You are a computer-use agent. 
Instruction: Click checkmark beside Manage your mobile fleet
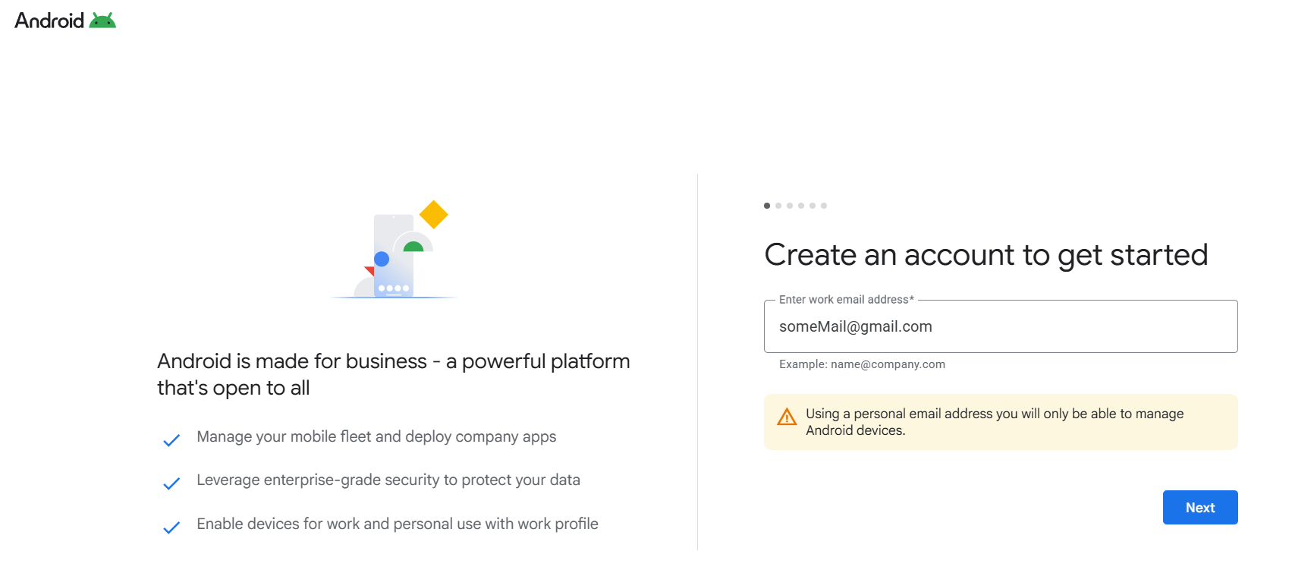click(x=171, y=440)
